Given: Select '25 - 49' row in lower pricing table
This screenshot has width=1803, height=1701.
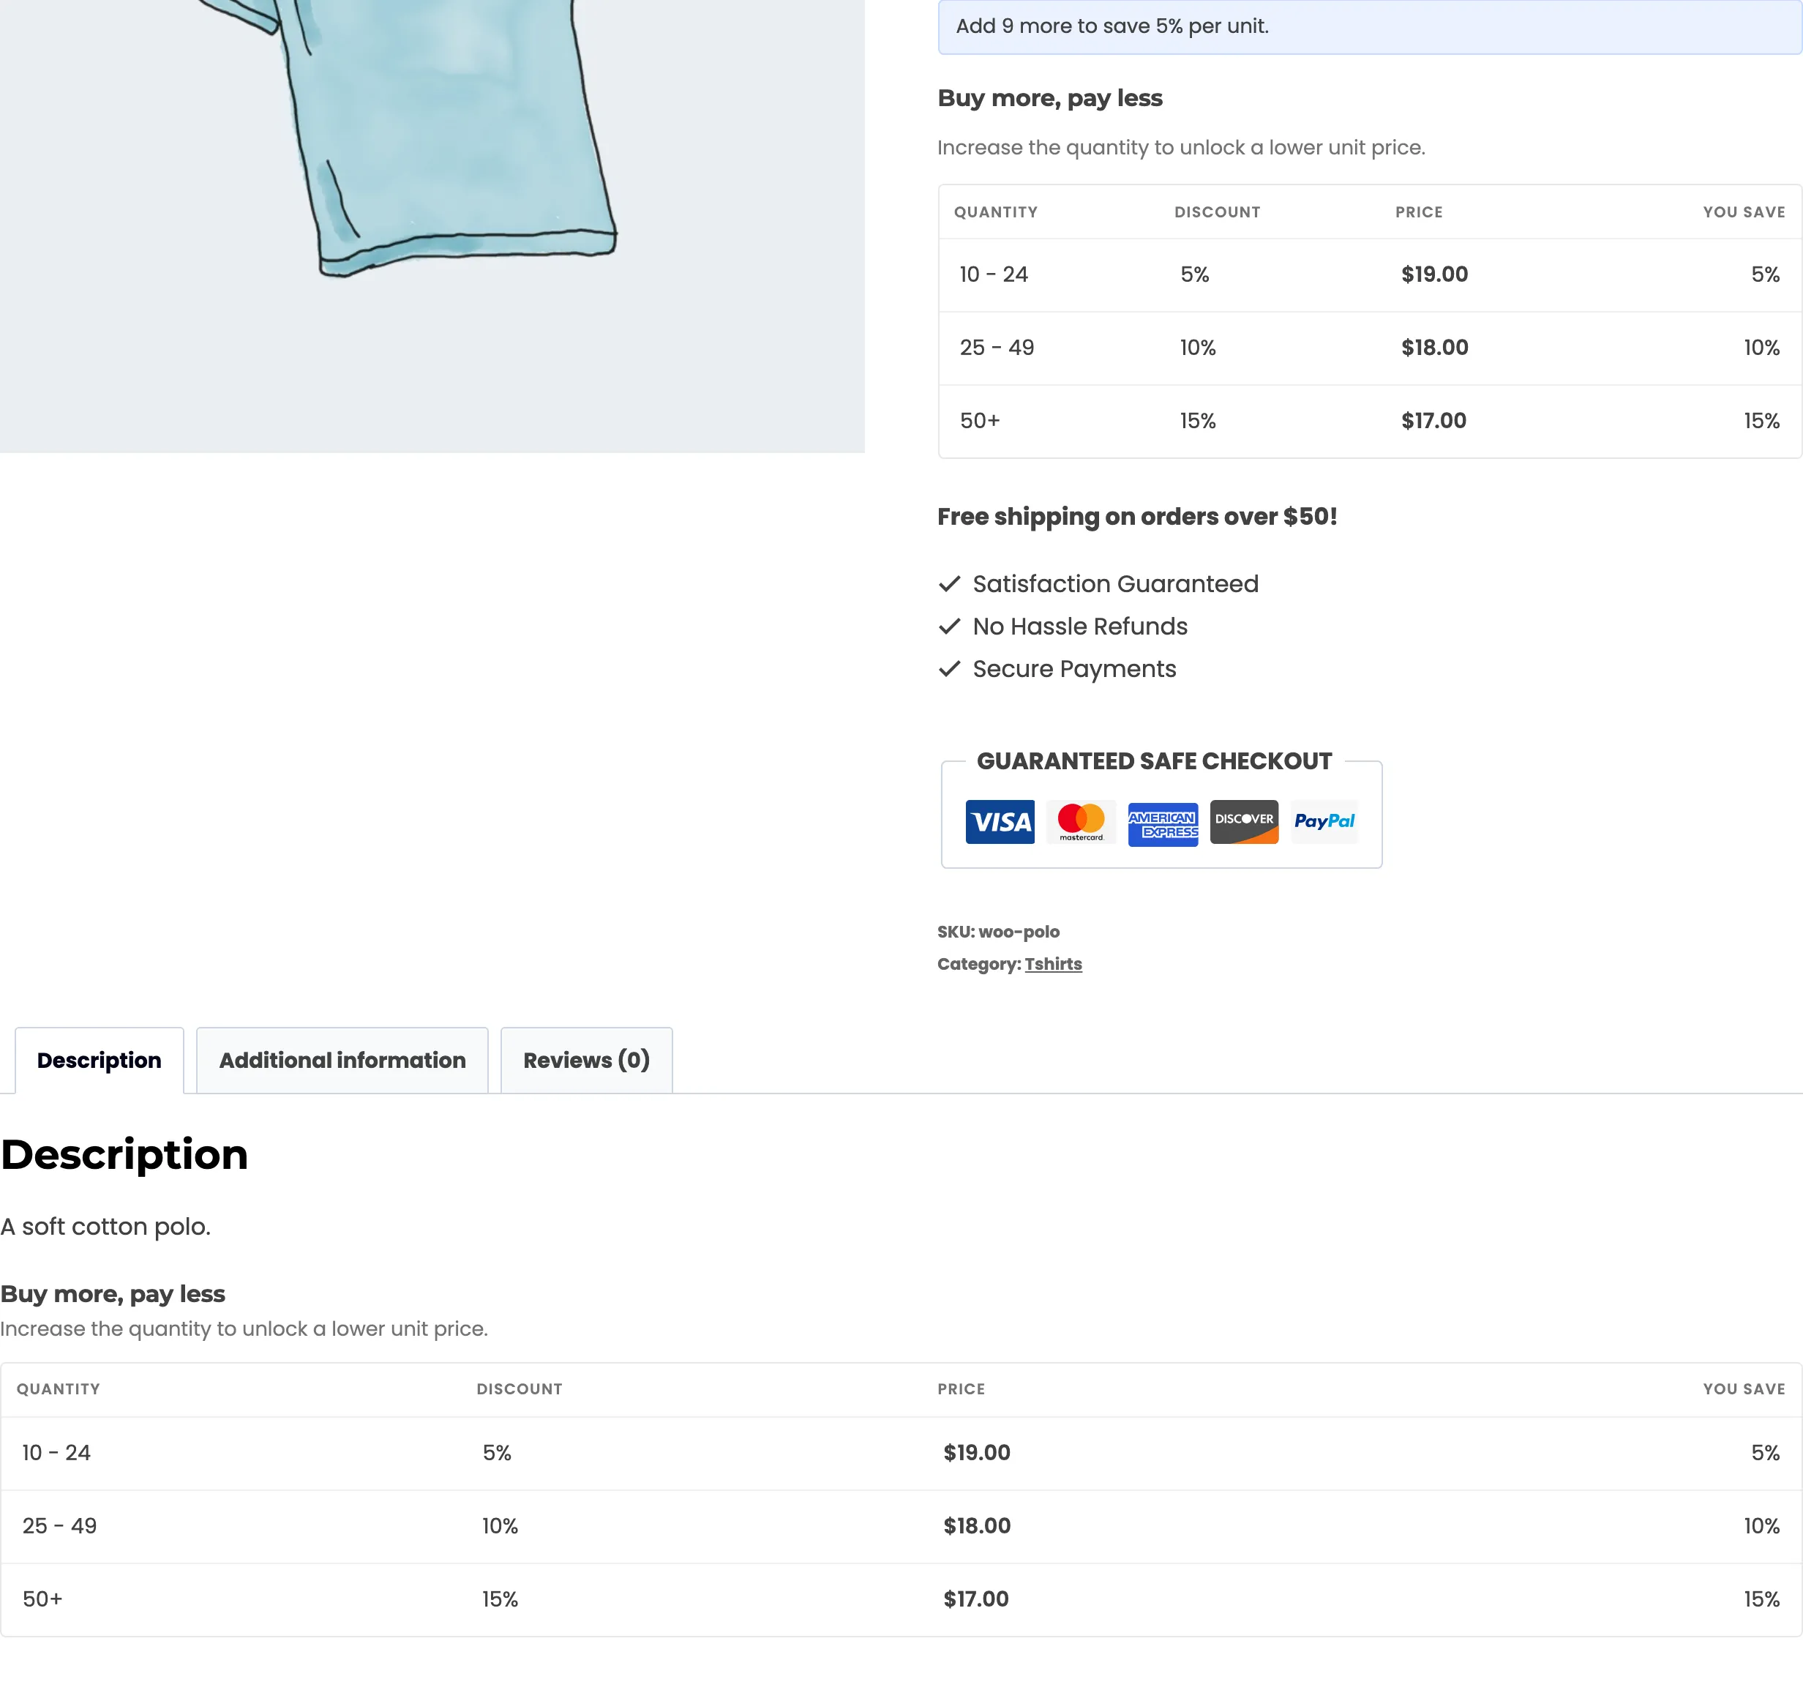Looking at the screenshot, I should pos(901,1528).
